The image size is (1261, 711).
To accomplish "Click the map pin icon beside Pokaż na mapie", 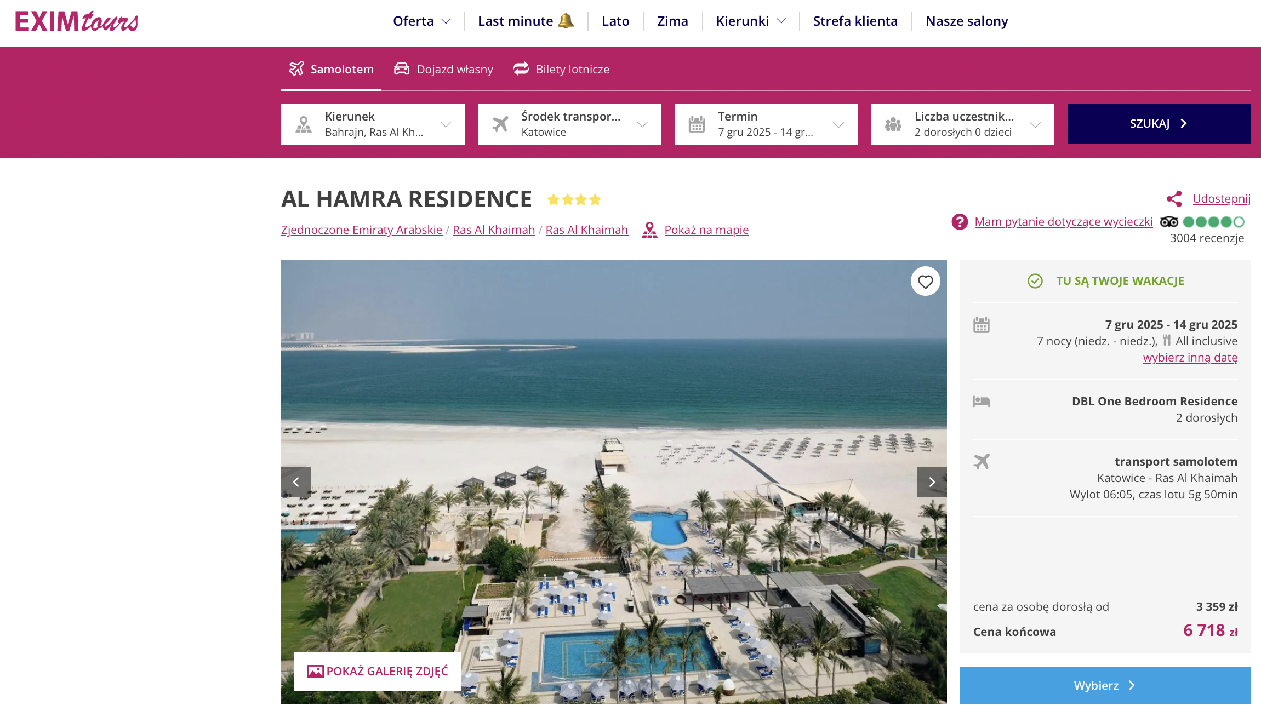I will [x=649, y=230].
